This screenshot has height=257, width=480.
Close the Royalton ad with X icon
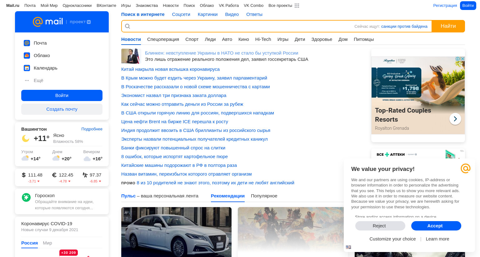tap(462, 59)
